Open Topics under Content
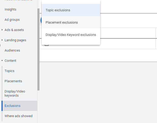The image size is (157, 123). pyautogui.click(x=9, y=71)
